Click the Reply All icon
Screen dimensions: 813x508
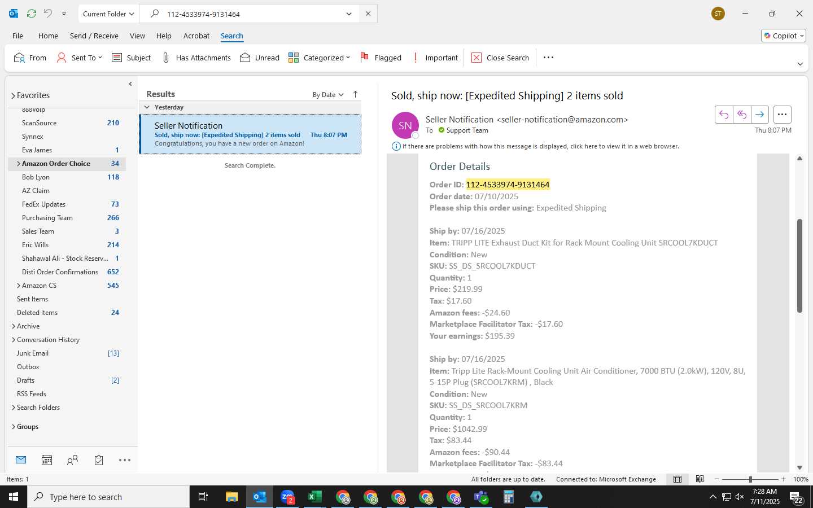pos(742,115)
